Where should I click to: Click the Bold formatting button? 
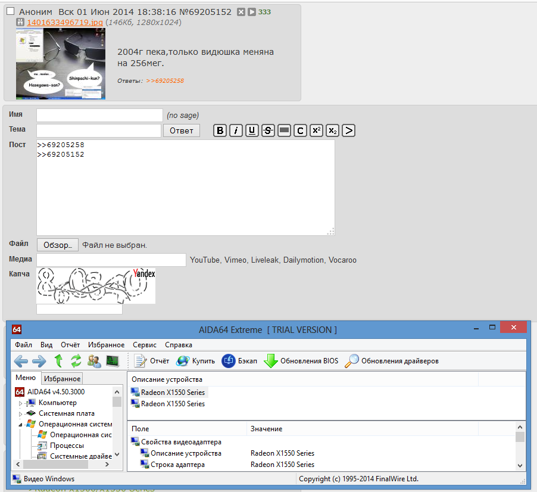pos(220,130)
